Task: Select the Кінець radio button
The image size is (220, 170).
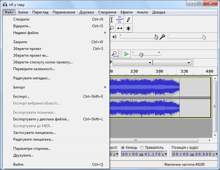Action: click(123, 148)
